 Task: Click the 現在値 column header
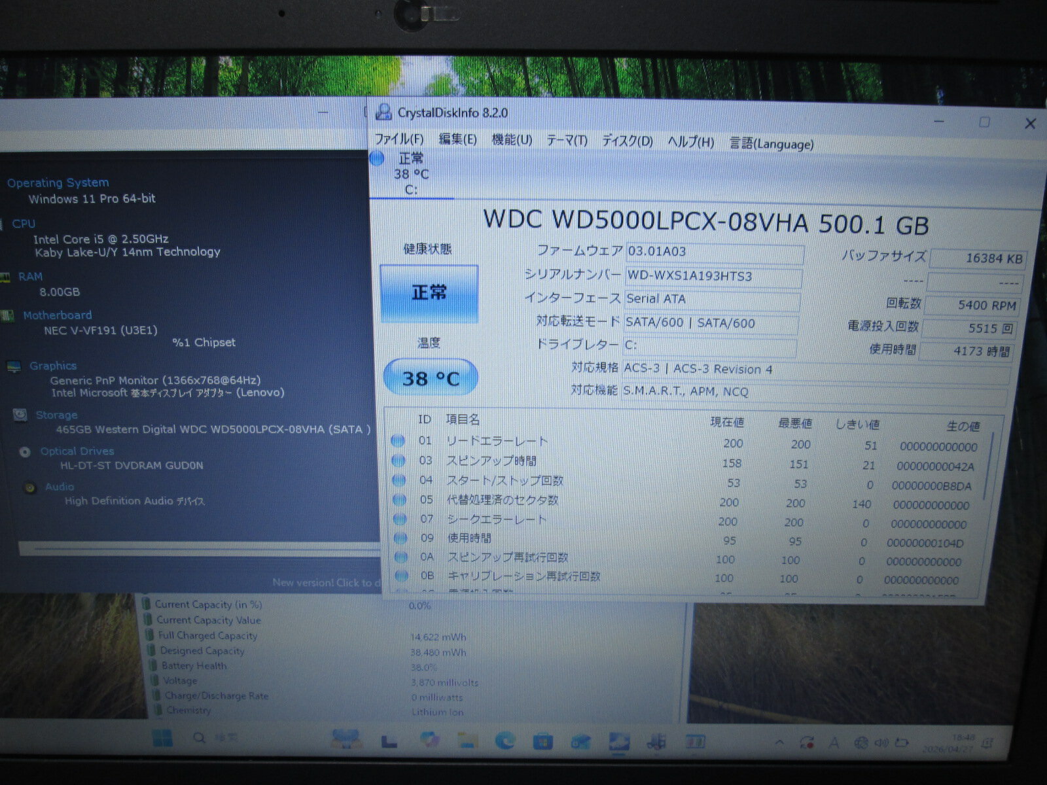coord(727,422)
